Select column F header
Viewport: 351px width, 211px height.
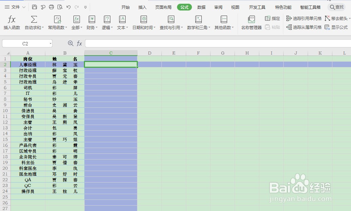pyautogui.click(x=198, y=53)
